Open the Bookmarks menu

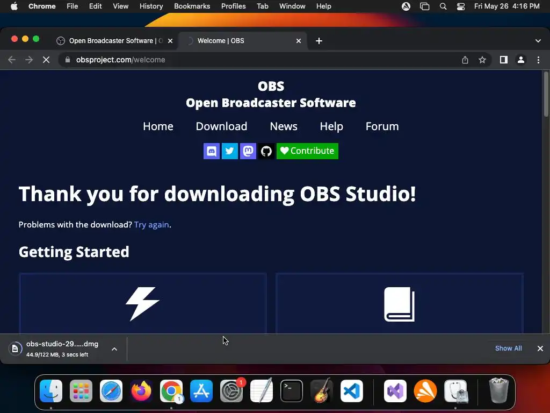pos(192,6)
